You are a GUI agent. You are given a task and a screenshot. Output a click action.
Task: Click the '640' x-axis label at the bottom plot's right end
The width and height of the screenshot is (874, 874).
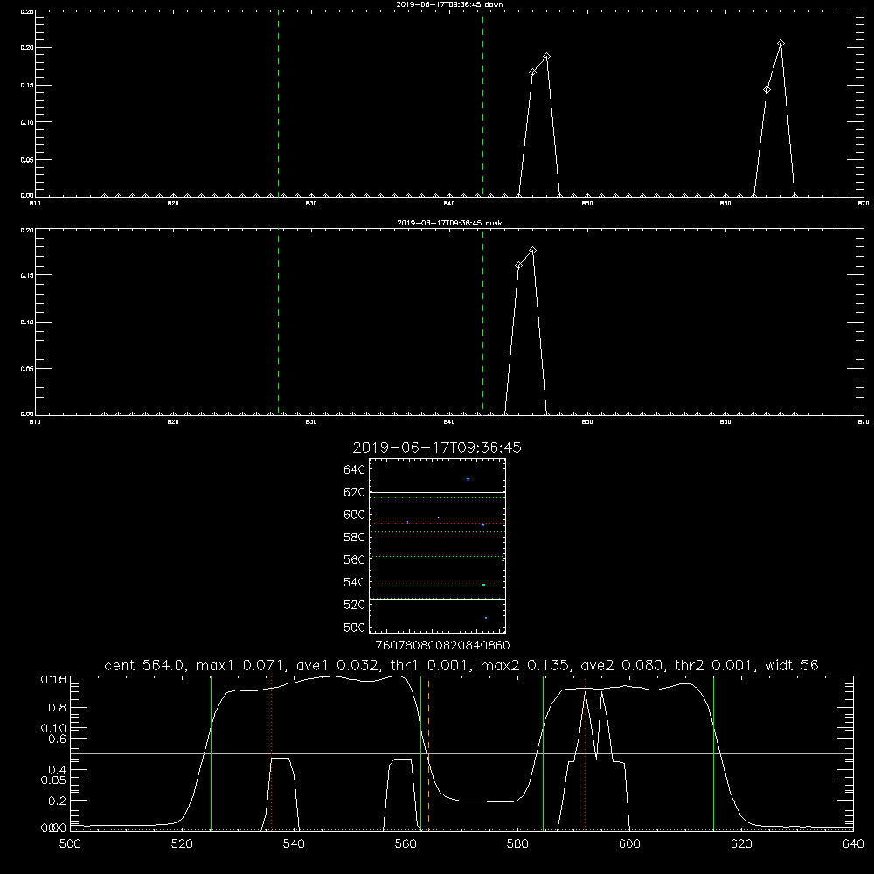[853, 844]
